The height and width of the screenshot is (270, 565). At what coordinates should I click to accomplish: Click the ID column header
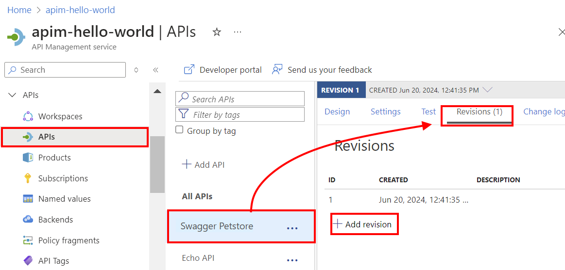332,180
